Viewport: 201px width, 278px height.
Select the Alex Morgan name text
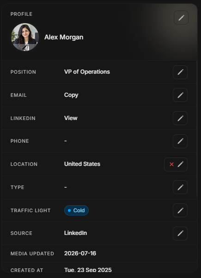64,37
